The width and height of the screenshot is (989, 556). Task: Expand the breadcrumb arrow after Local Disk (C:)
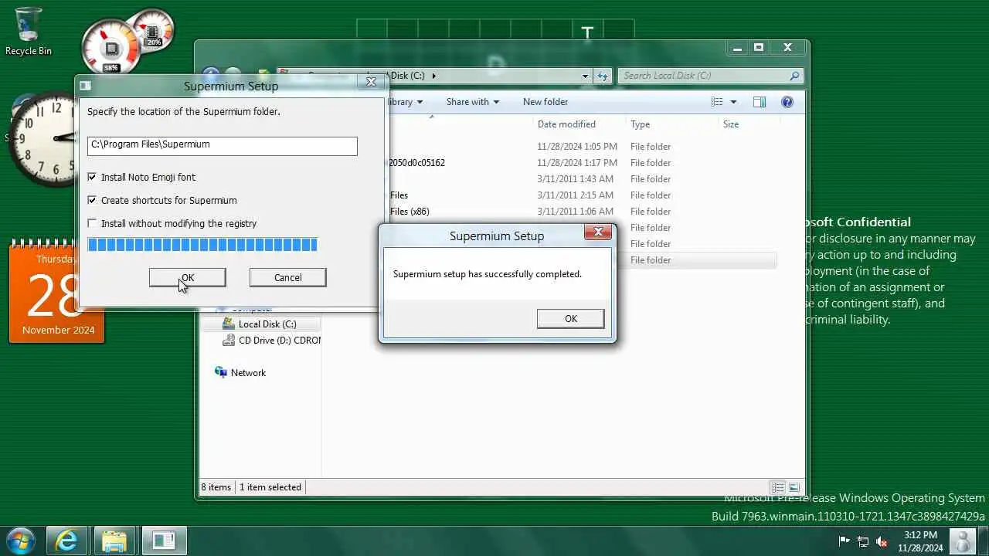433,76
